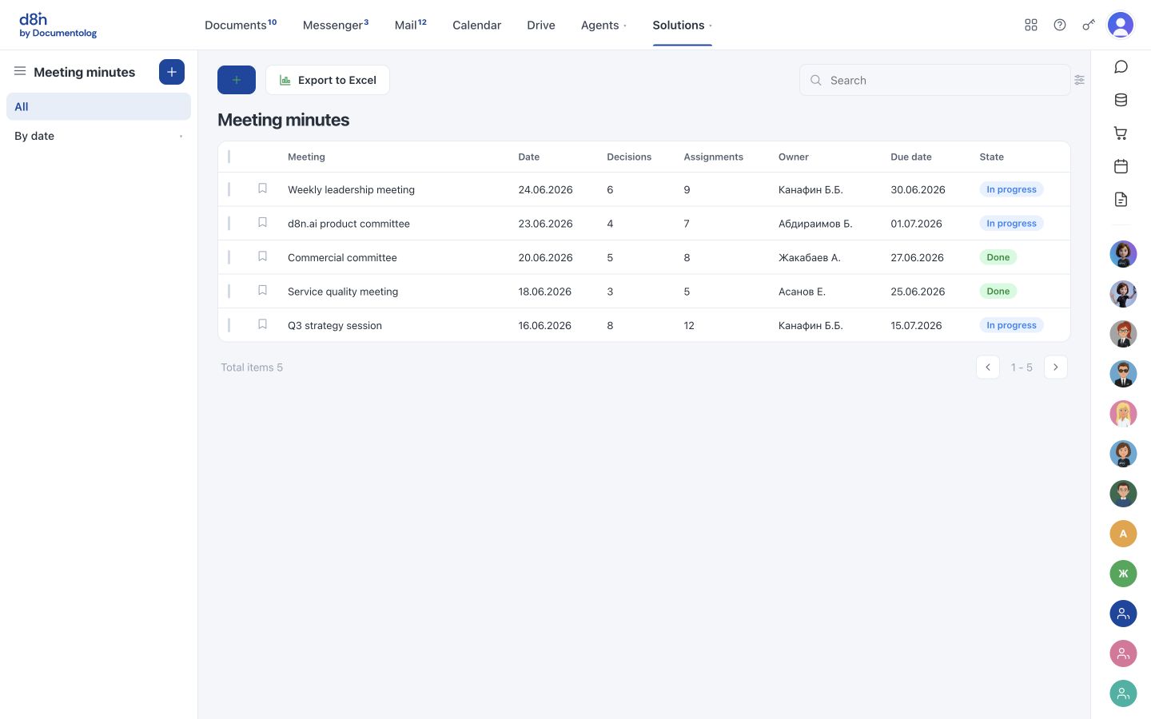Sort by the Assignments column header
Screen dimensions: 1151x719
point(714,157)
